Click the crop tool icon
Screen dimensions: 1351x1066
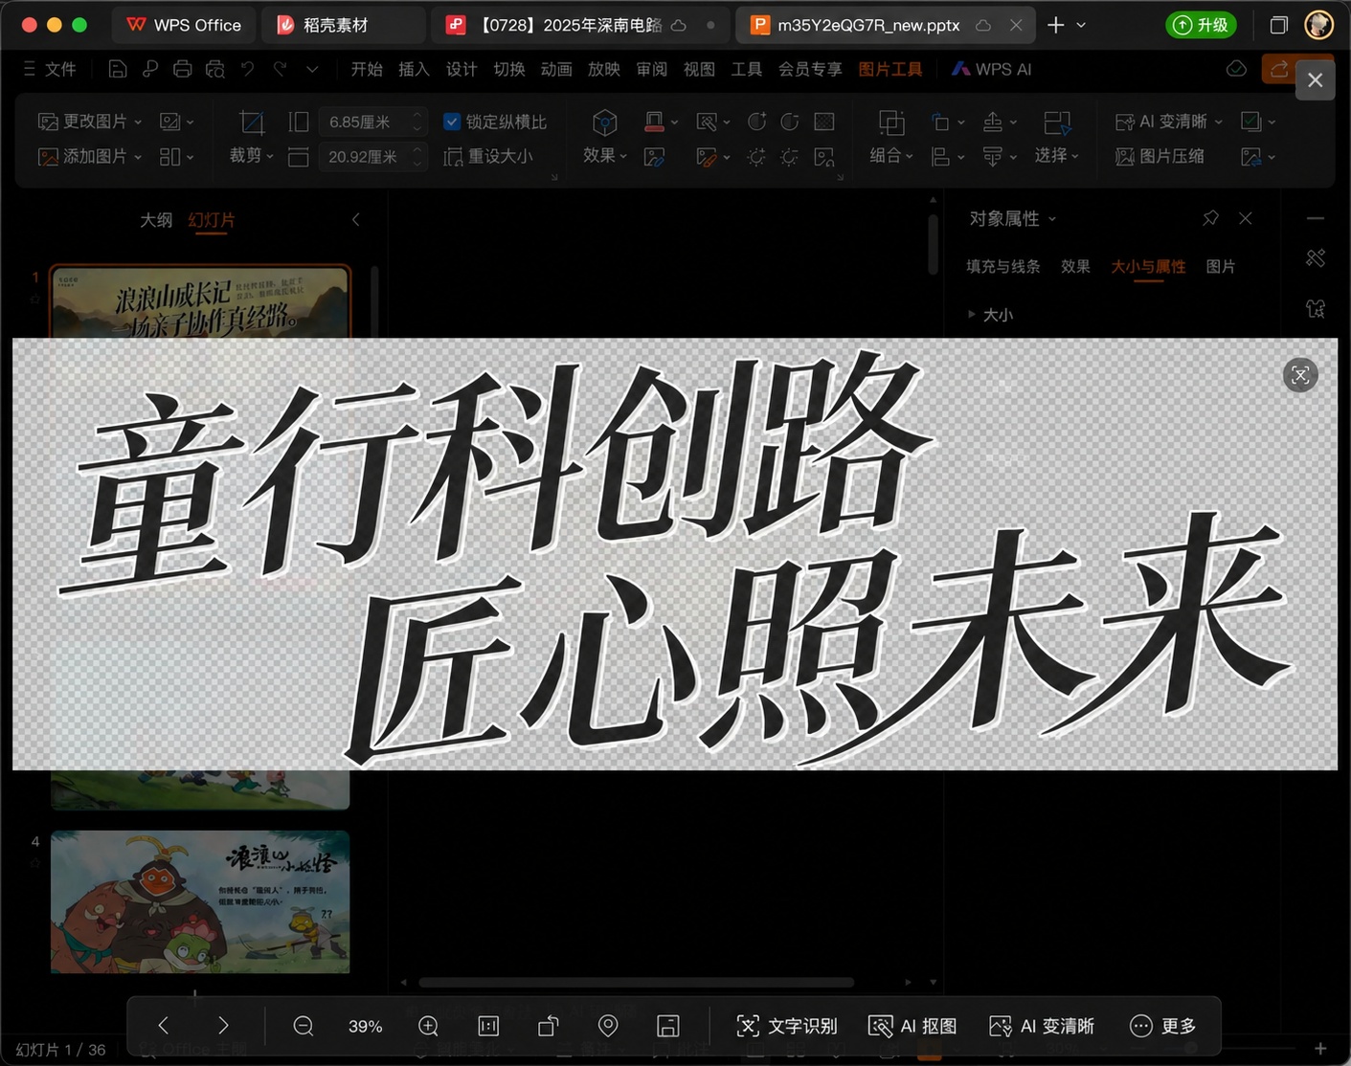(252, 122)
